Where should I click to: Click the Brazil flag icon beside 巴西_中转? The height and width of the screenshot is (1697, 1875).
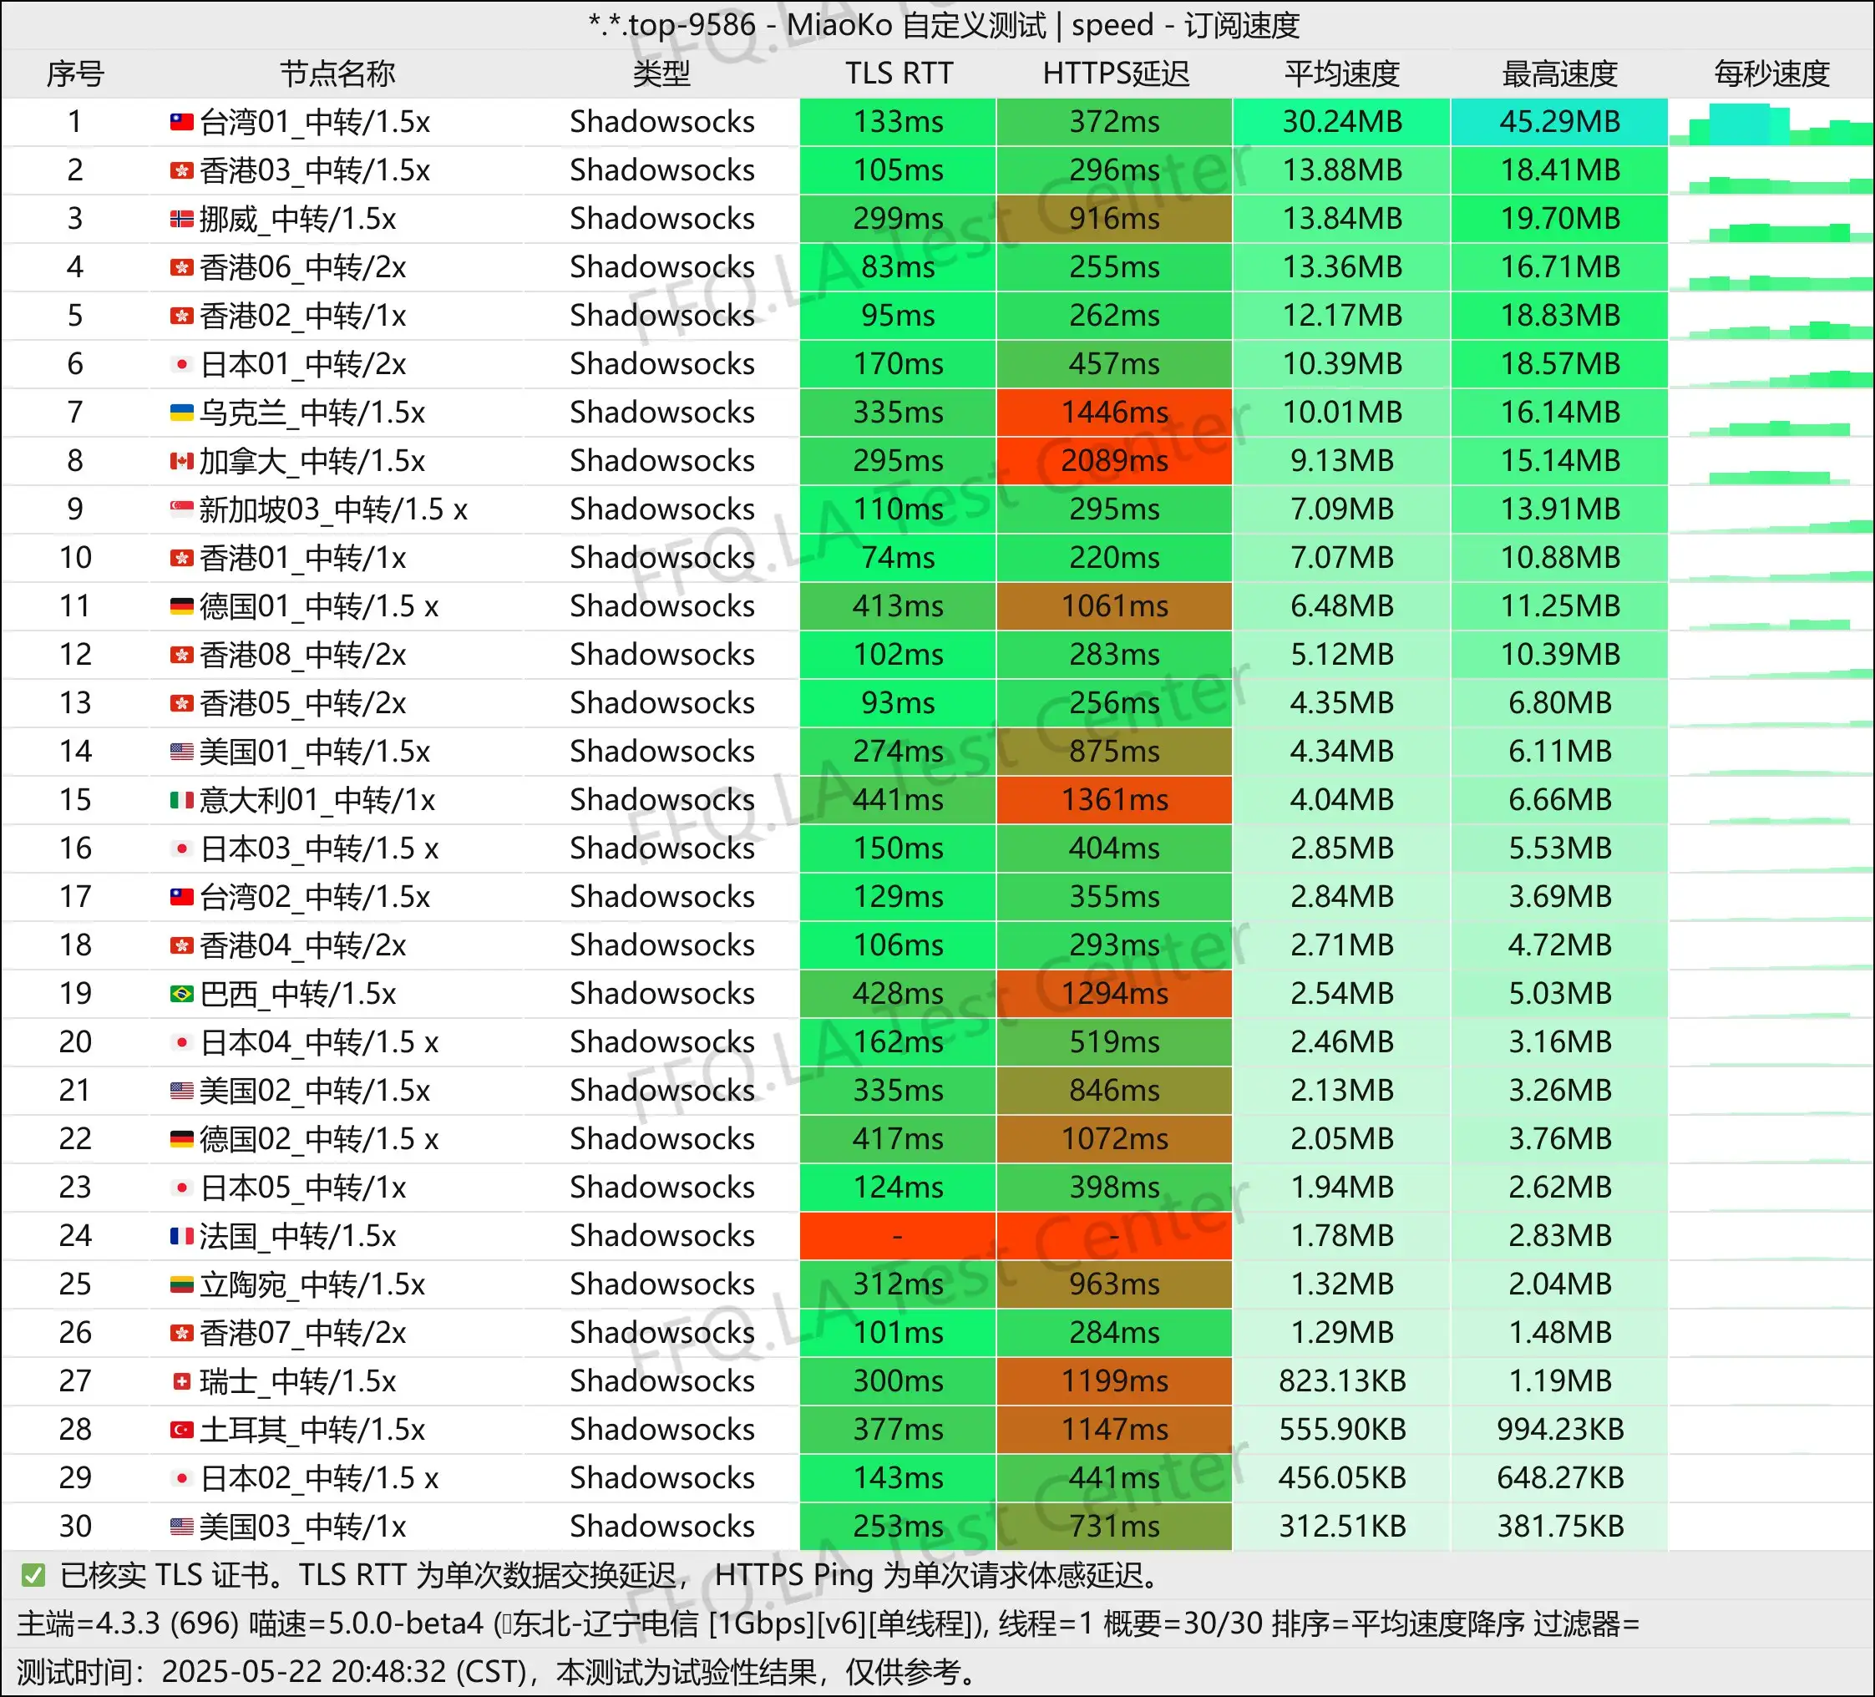pyautogui.click(x=181, y=993)
